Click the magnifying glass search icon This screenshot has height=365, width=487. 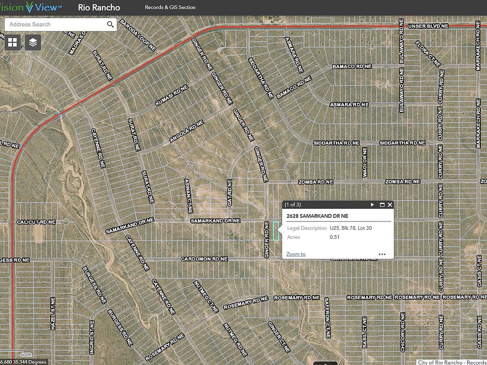pyautogui.click(x=110, y=24)
